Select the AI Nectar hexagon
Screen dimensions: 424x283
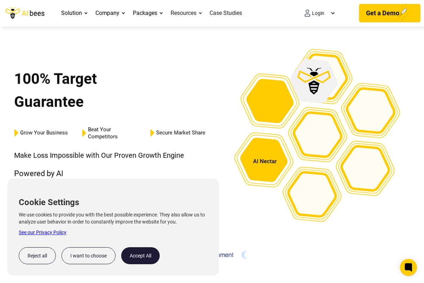pyautogui.click(x=265, y=161)
